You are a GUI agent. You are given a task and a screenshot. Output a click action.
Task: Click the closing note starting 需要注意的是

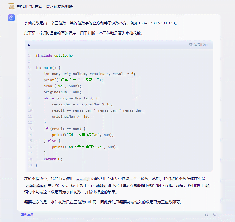click(103, 202)
